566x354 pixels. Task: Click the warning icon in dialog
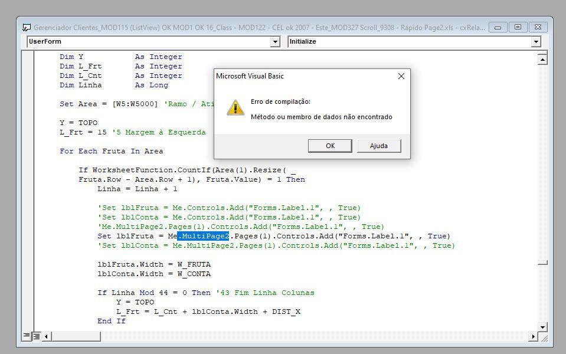(235, 107)
